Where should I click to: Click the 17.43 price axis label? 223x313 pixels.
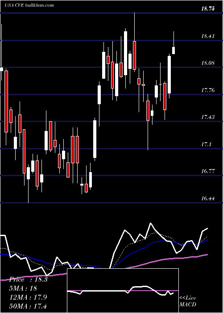tap(208, 117)
